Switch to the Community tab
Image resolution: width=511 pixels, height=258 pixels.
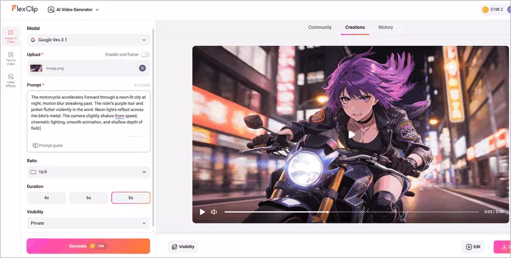(x=319, y=27)
